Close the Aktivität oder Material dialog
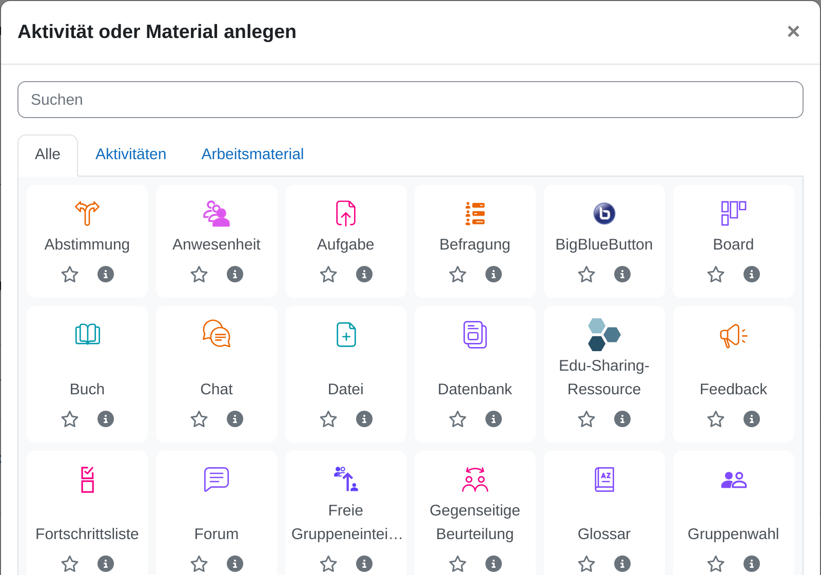The image size is (821, 575). pos(793,32)
